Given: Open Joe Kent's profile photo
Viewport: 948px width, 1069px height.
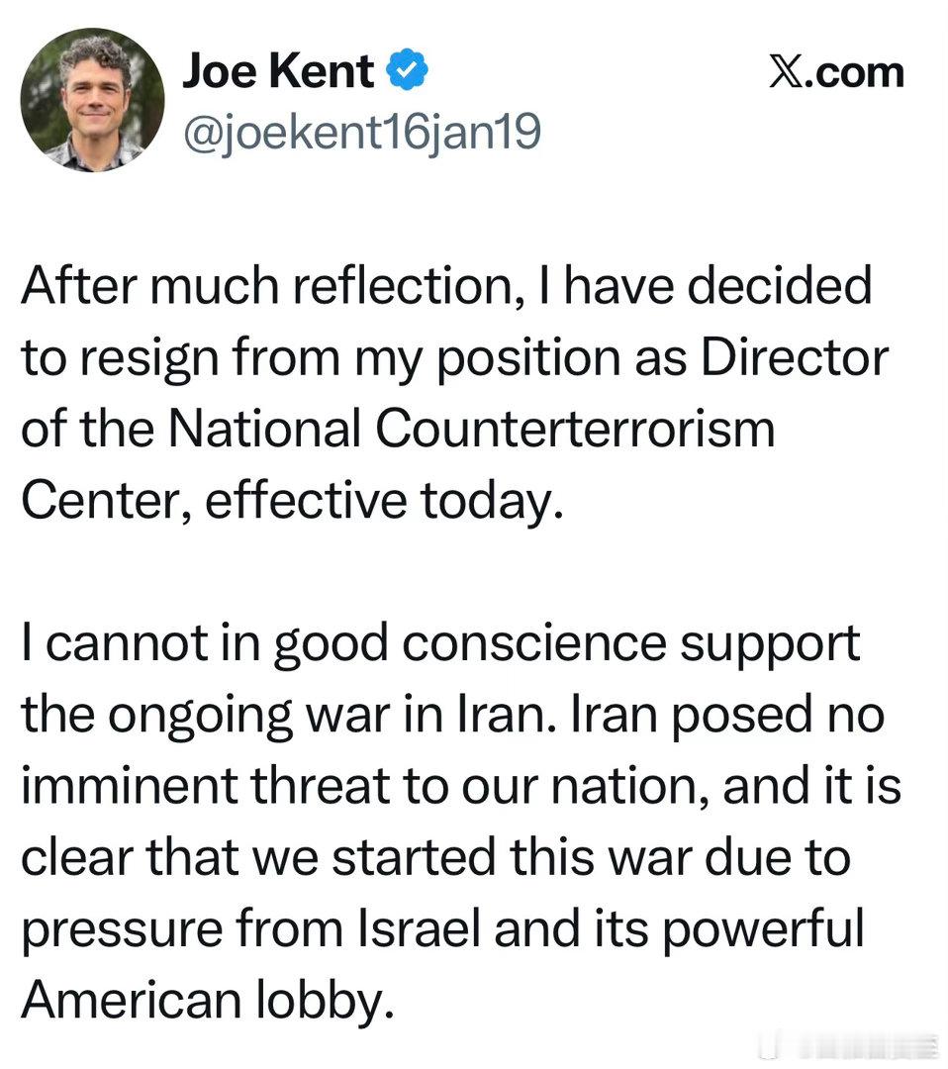Looking at the screenshot, I should [92, 100].
